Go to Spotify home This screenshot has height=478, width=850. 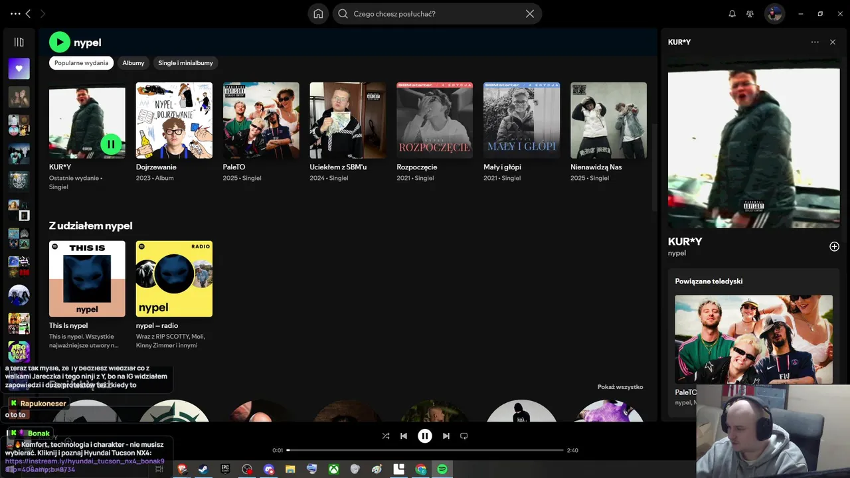(x=319, y=14)
